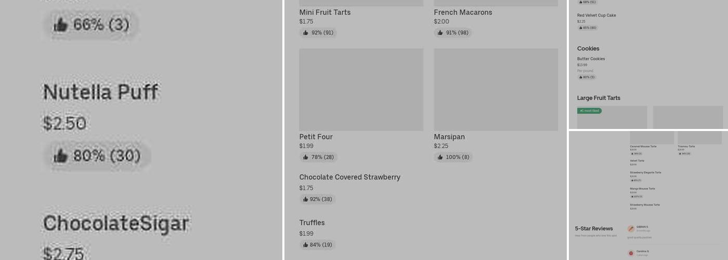This screenshot has height=260, width=728.
Task: Choose Red Velvet Cup Cake item
Action: (x=596, y=16)
